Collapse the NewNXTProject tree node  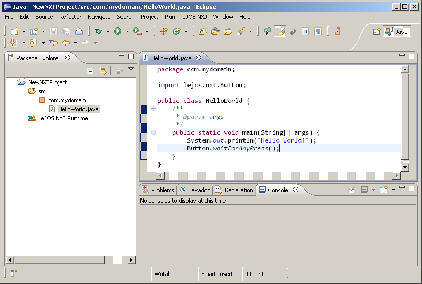[x=12, y=82]
